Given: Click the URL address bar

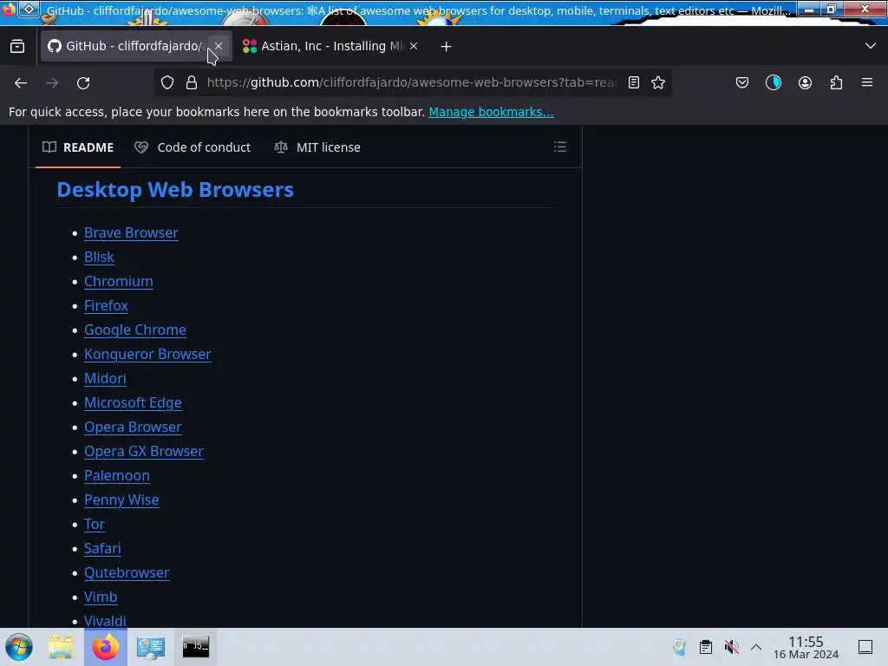Looking at the screenshot, I should tap(412, 82).
